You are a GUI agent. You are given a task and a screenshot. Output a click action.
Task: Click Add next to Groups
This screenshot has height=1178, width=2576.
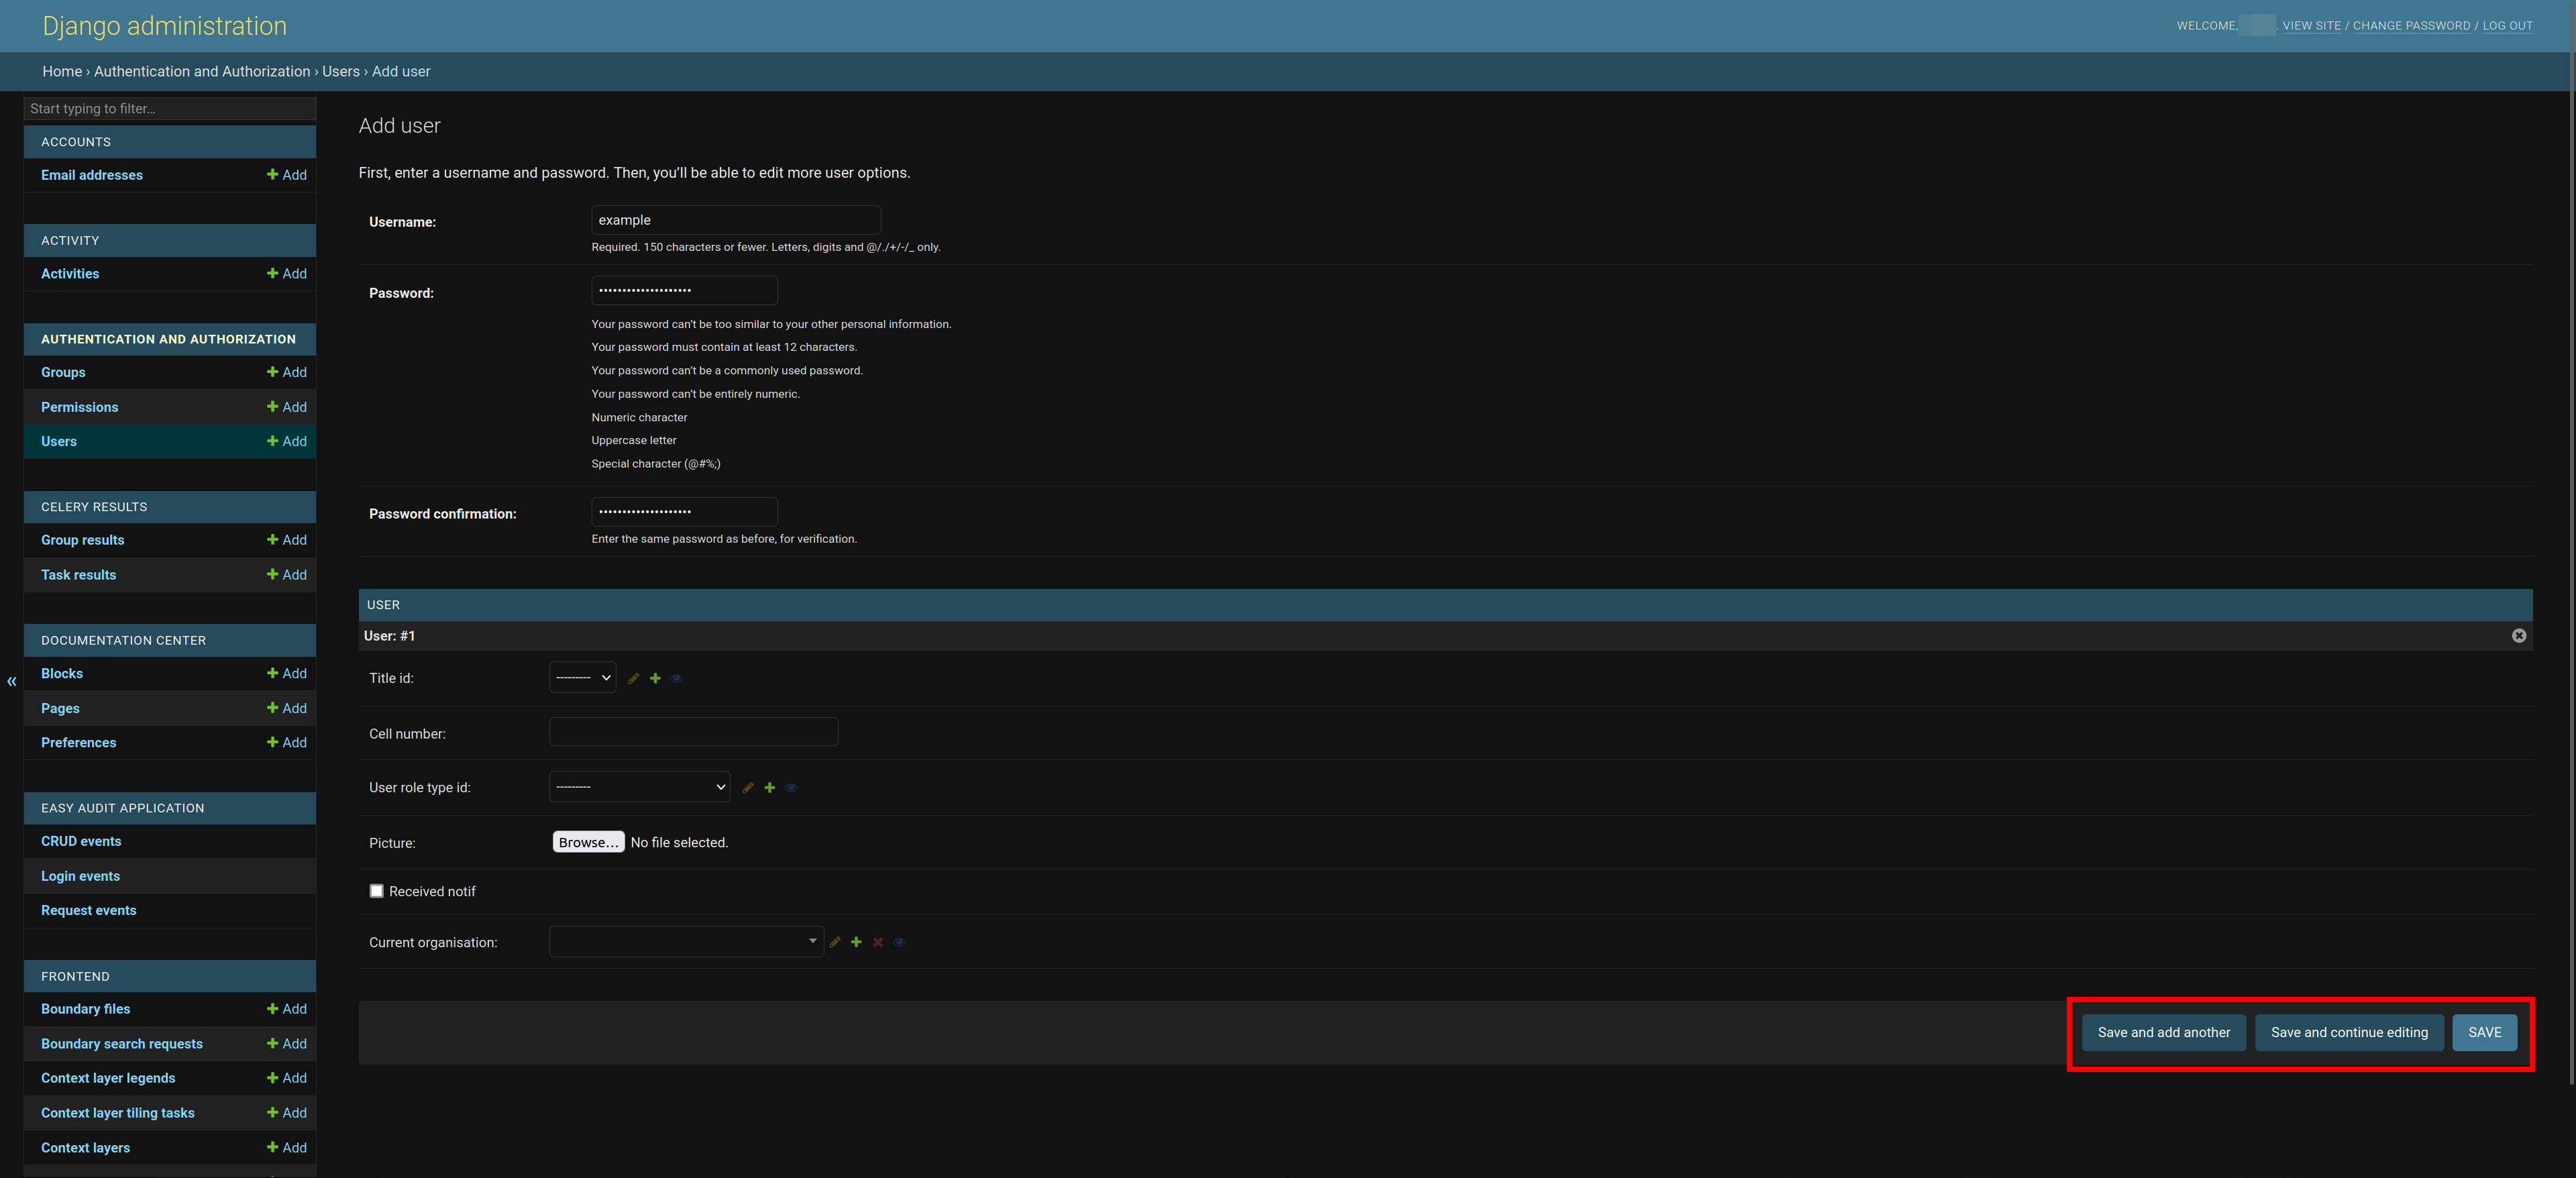[287, 372]
